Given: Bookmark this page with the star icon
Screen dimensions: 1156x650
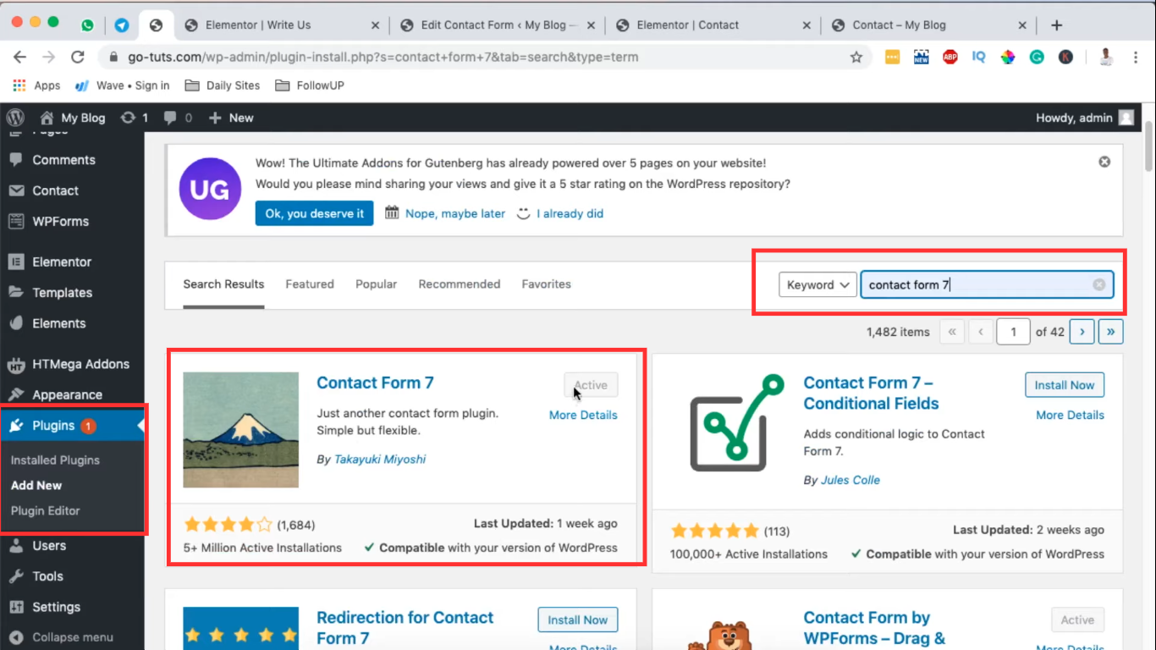Looking at the screenshot, I should point(856,58).
